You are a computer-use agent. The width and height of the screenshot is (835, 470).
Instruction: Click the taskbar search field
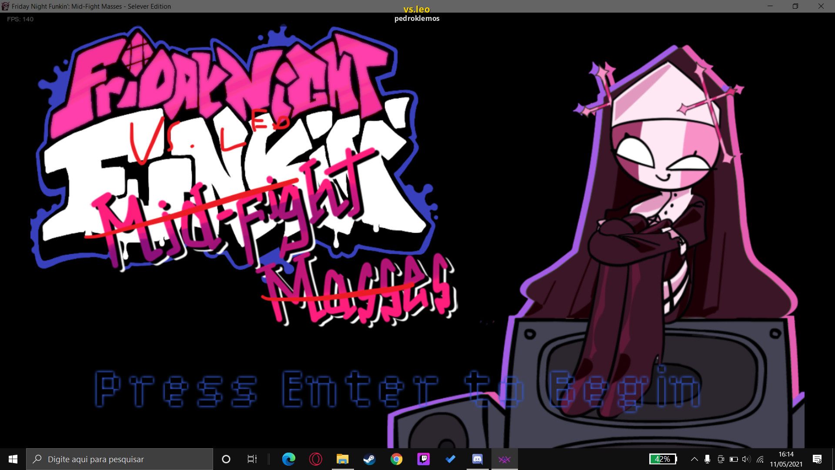click(x=120, y=459)
